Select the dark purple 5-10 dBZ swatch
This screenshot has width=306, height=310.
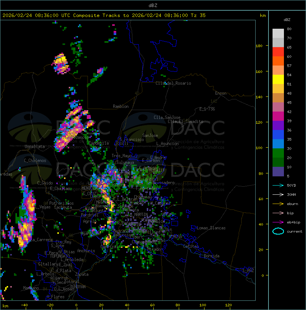[278, 172]
